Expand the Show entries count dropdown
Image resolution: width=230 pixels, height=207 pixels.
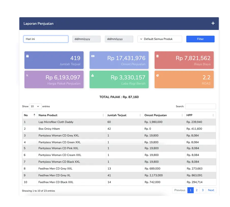[x=35, y=106]
